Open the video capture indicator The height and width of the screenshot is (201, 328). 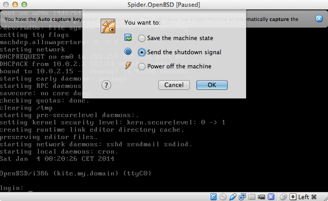click(x=262, y=197)
